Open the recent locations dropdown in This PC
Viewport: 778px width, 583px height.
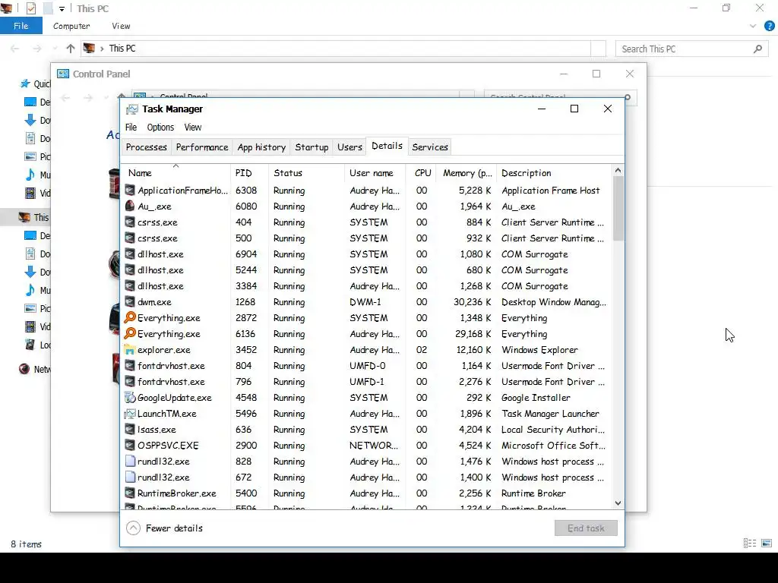[55, 49]
